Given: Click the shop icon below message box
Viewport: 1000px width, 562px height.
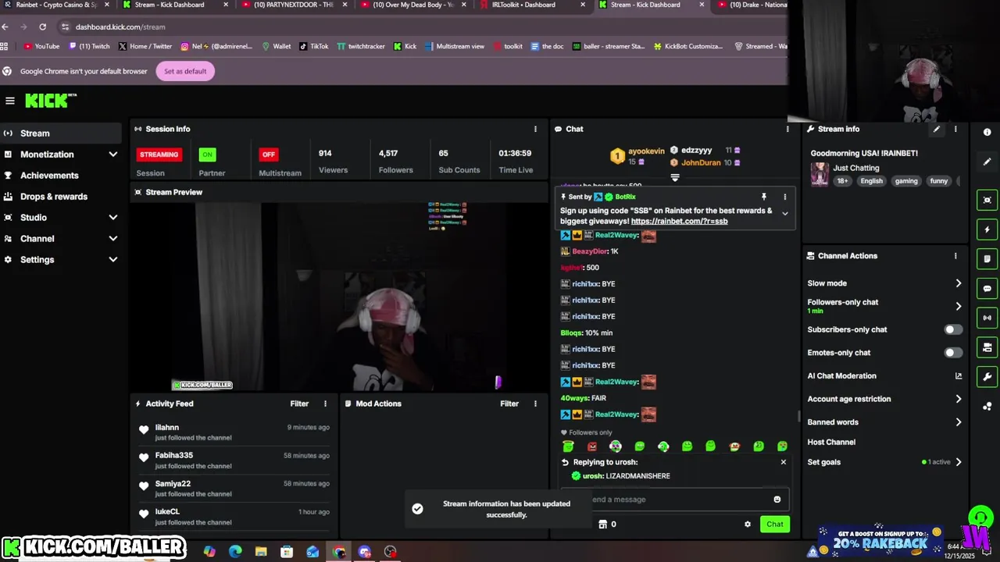Looking at the screenshot, I should [602, 525].
